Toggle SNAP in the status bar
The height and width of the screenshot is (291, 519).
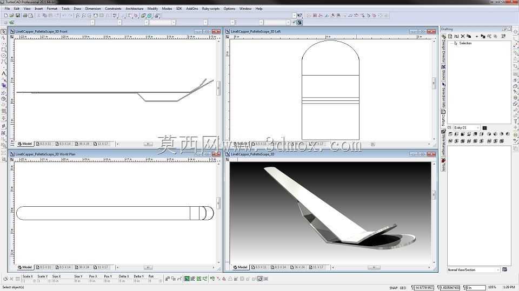tap(393, 288)
